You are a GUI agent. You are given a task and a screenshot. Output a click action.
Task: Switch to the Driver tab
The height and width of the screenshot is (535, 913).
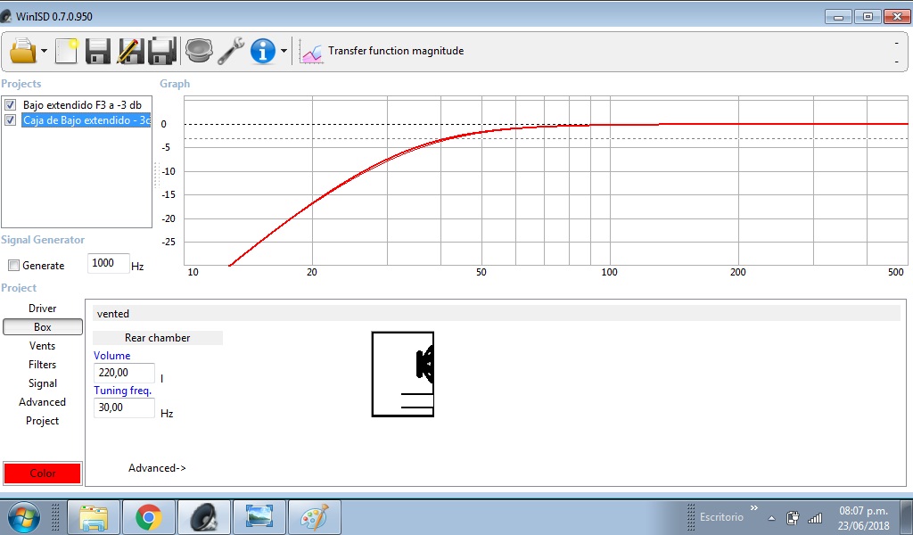(x=43, y=309)
